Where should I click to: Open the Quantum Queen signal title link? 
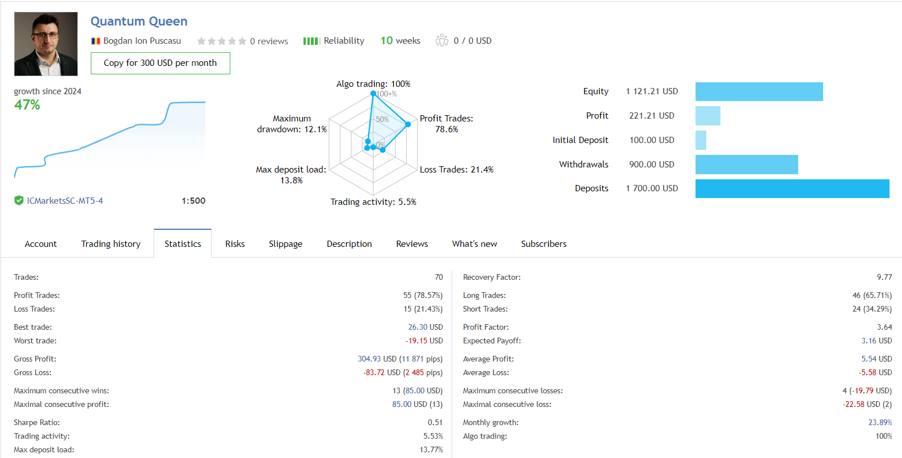pyautogui.click(x=139, y=22)
